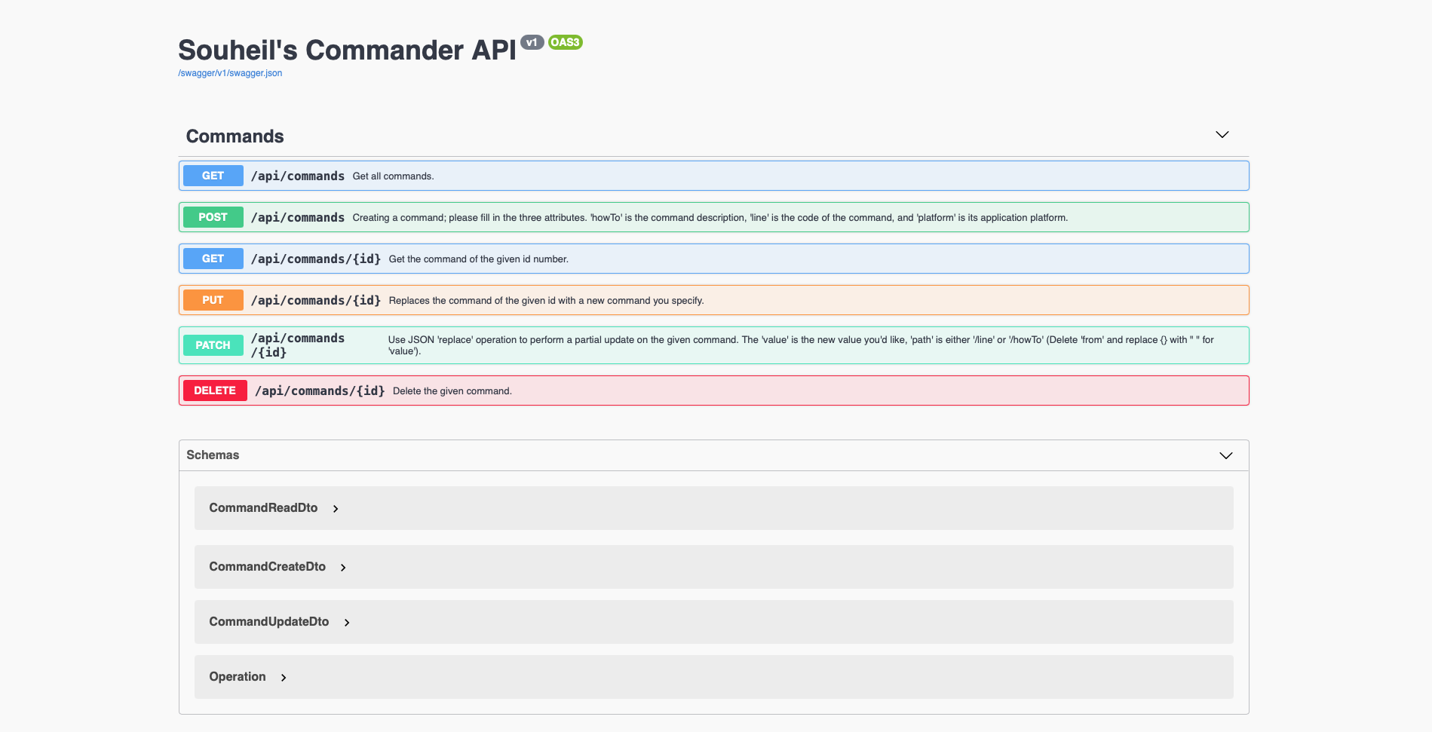Click the OAS3 badge

[564, 42]
